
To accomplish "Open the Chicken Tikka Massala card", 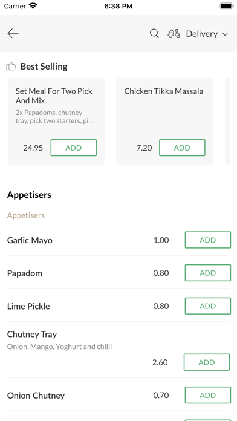I will click(x=165, y=122).
